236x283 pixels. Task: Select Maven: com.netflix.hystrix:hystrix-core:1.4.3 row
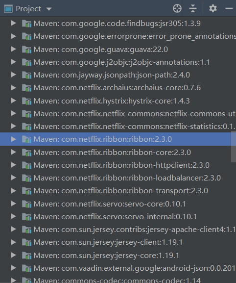(118, 101)
